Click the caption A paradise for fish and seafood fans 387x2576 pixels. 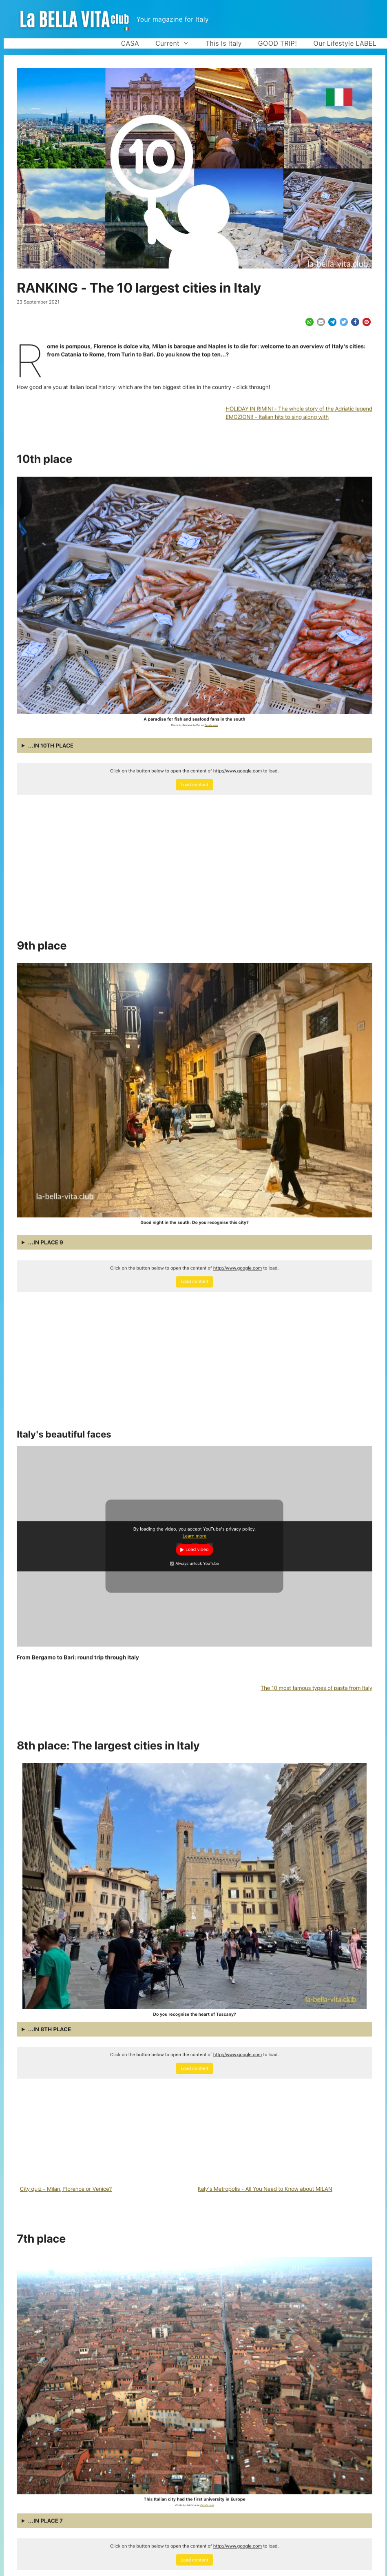tap(194, 719)
